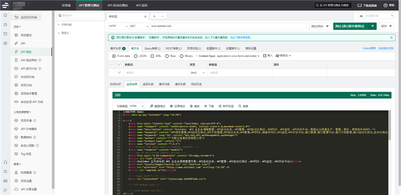
Task: Open the arrow beside the green 测试 button
Action: pyautogui.click(x=372, y=26)
